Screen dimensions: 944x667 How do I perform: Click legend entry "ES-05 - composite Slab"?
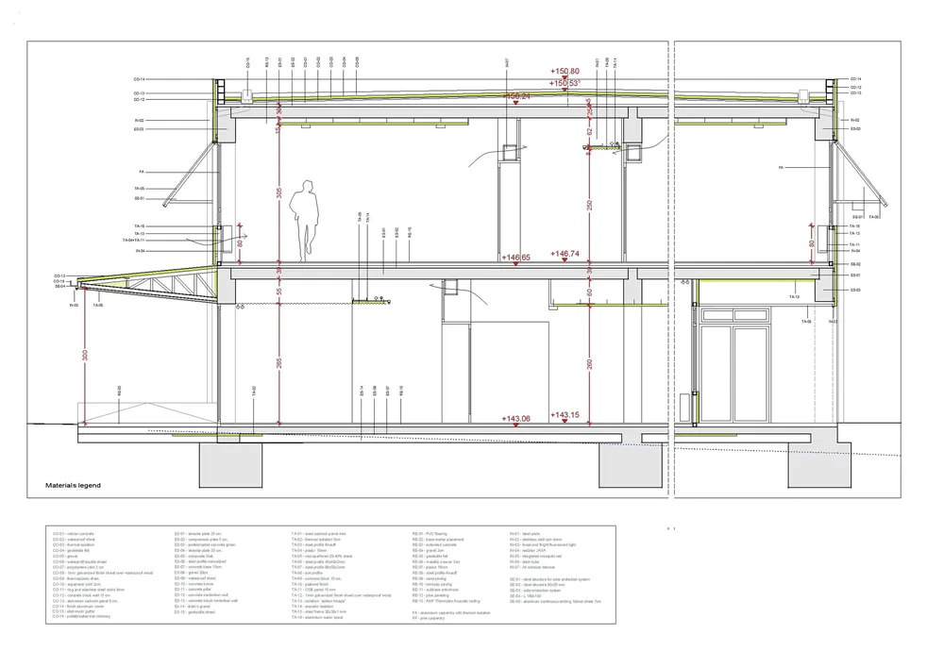pyautogui.click(x=194, y=556)
